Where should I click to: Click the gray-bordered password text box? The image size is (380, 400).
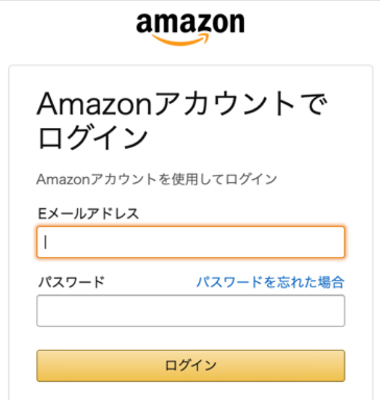[191, 311]
